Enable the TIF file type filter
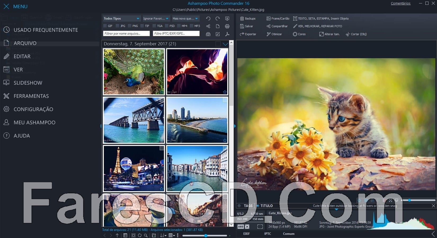The width and height of the screenshot is (437, 238). tap(142, 26)
